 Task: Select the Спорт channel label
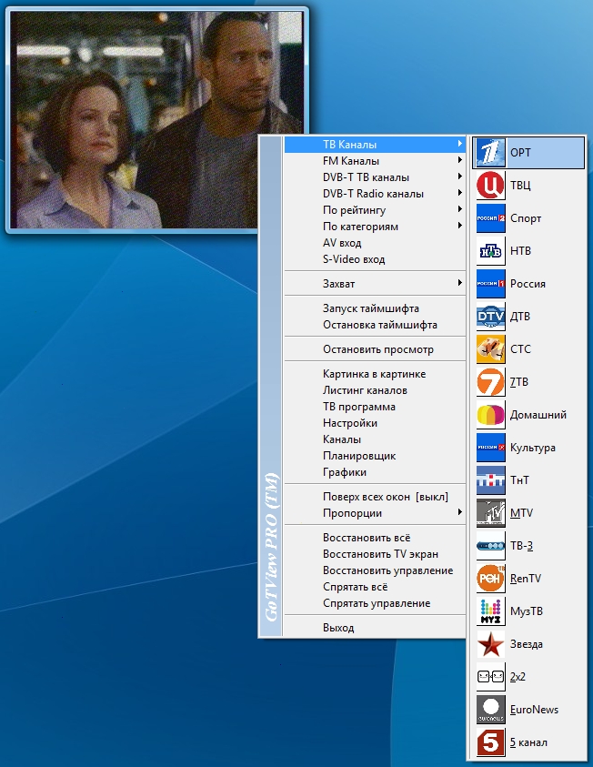(526, 218)
